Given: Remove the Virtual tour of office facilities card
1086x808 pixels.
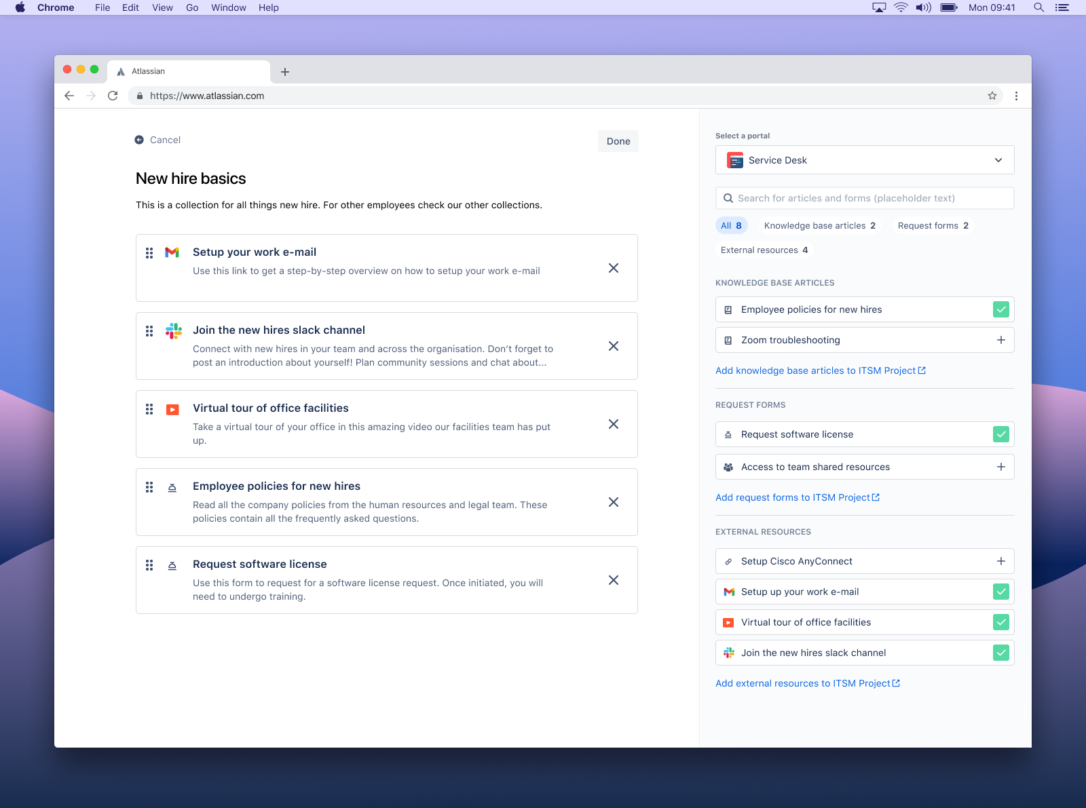Looking at the screenshot, I should (x=614, y=424).
